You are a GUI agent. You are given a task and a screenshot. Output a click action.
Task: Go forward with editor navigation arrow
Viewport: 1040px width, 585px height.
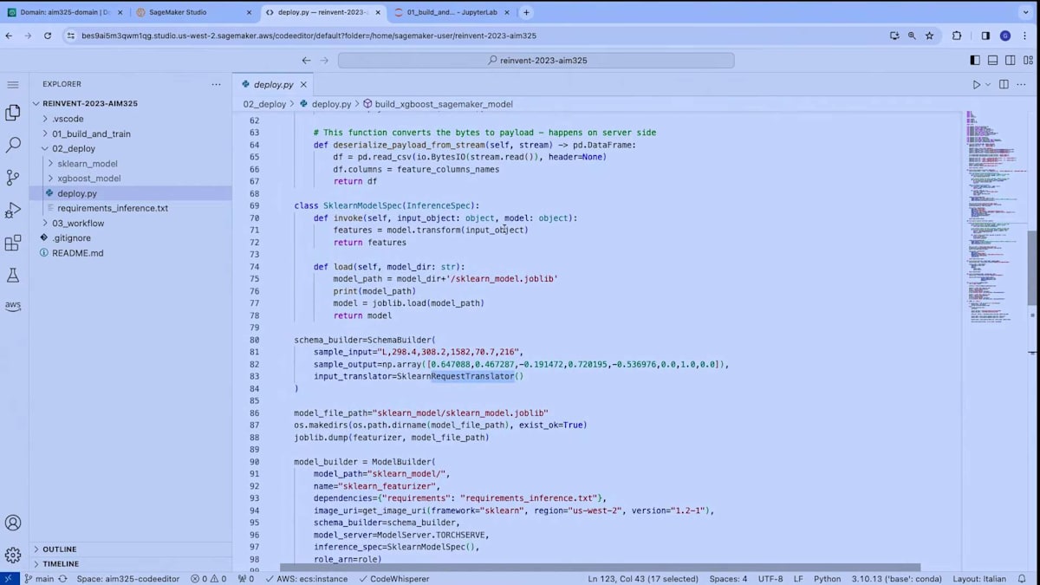point(325,61)
